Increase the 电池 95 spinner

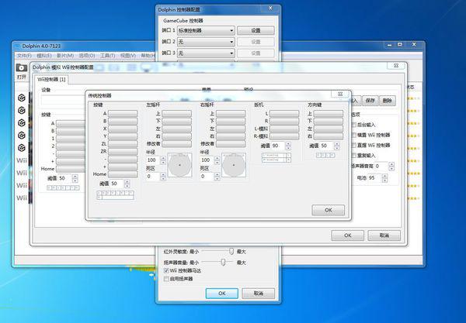click(x=385, y=176)
